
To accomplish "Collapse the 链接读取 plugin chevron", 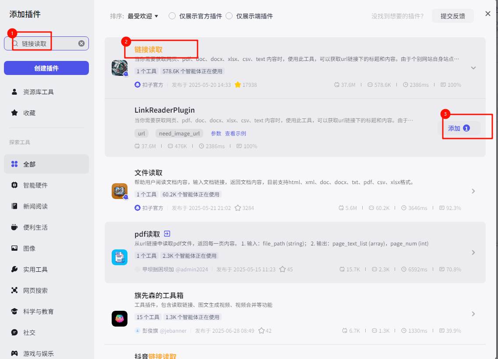I will [x=473, y=68].
